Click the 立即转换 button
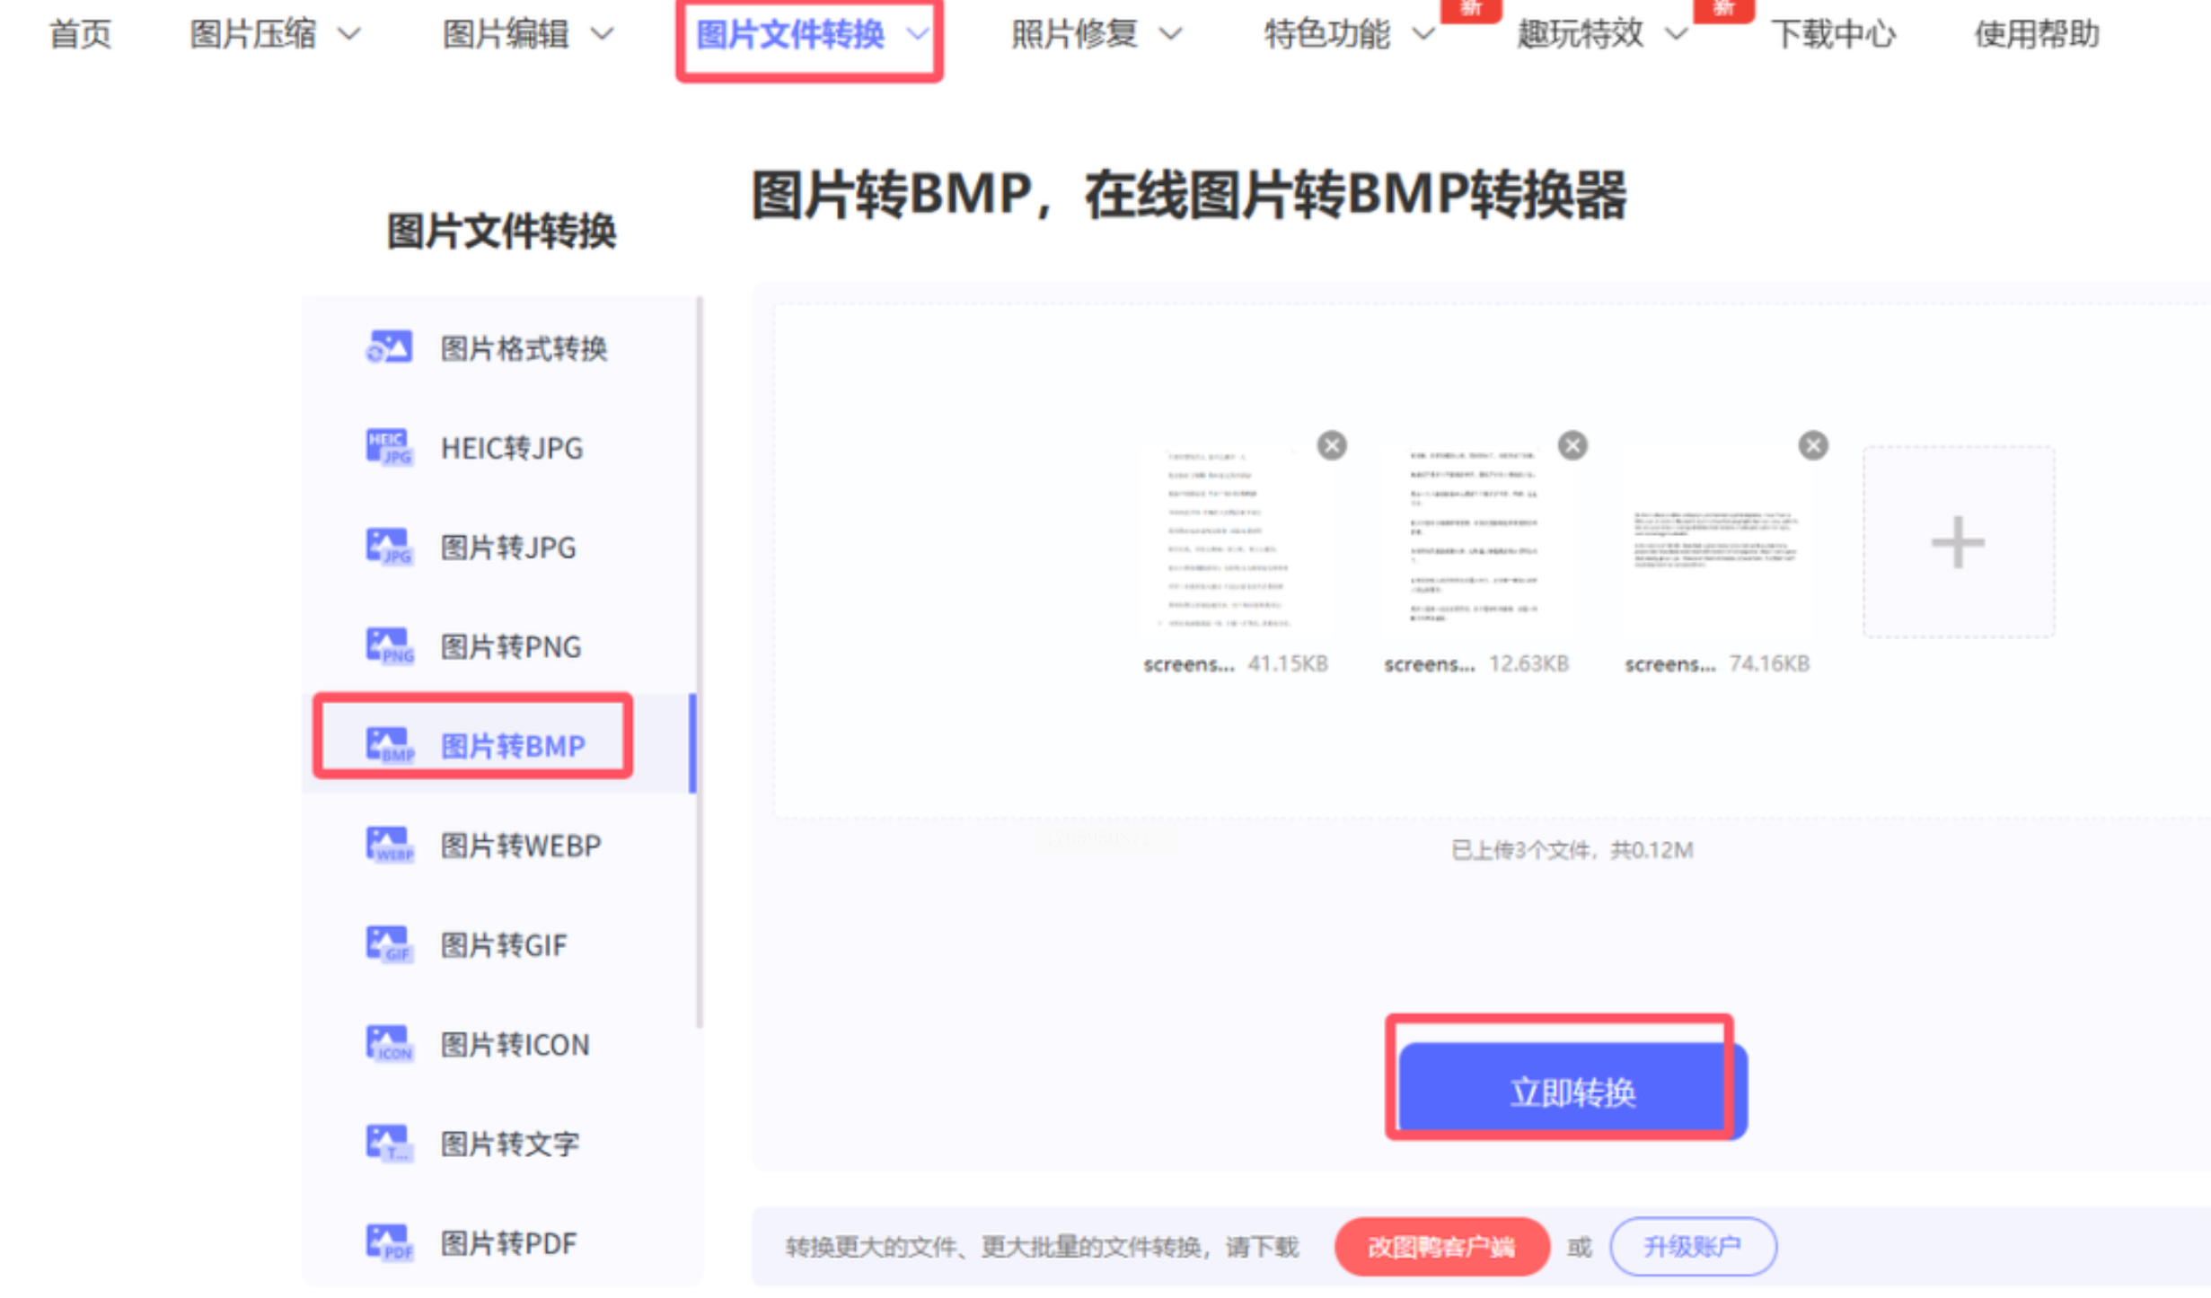2211x1298 pixels. pos(1572,1092)
